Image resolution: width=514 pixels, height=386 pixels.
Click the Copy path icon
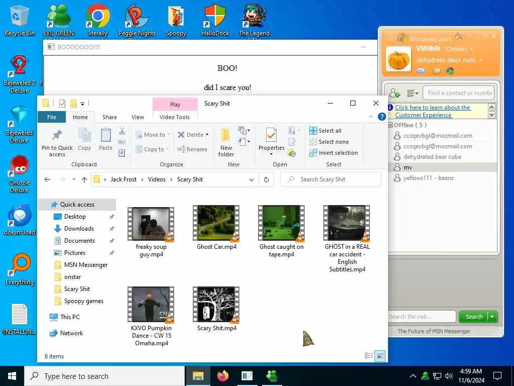click(122, 142)
